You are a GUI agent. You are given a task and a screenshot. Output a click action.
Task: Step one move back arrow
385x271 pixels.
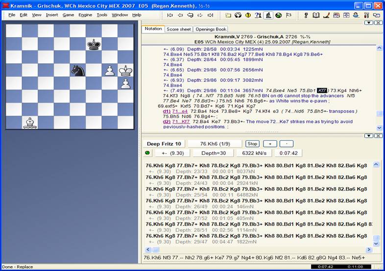179,15
